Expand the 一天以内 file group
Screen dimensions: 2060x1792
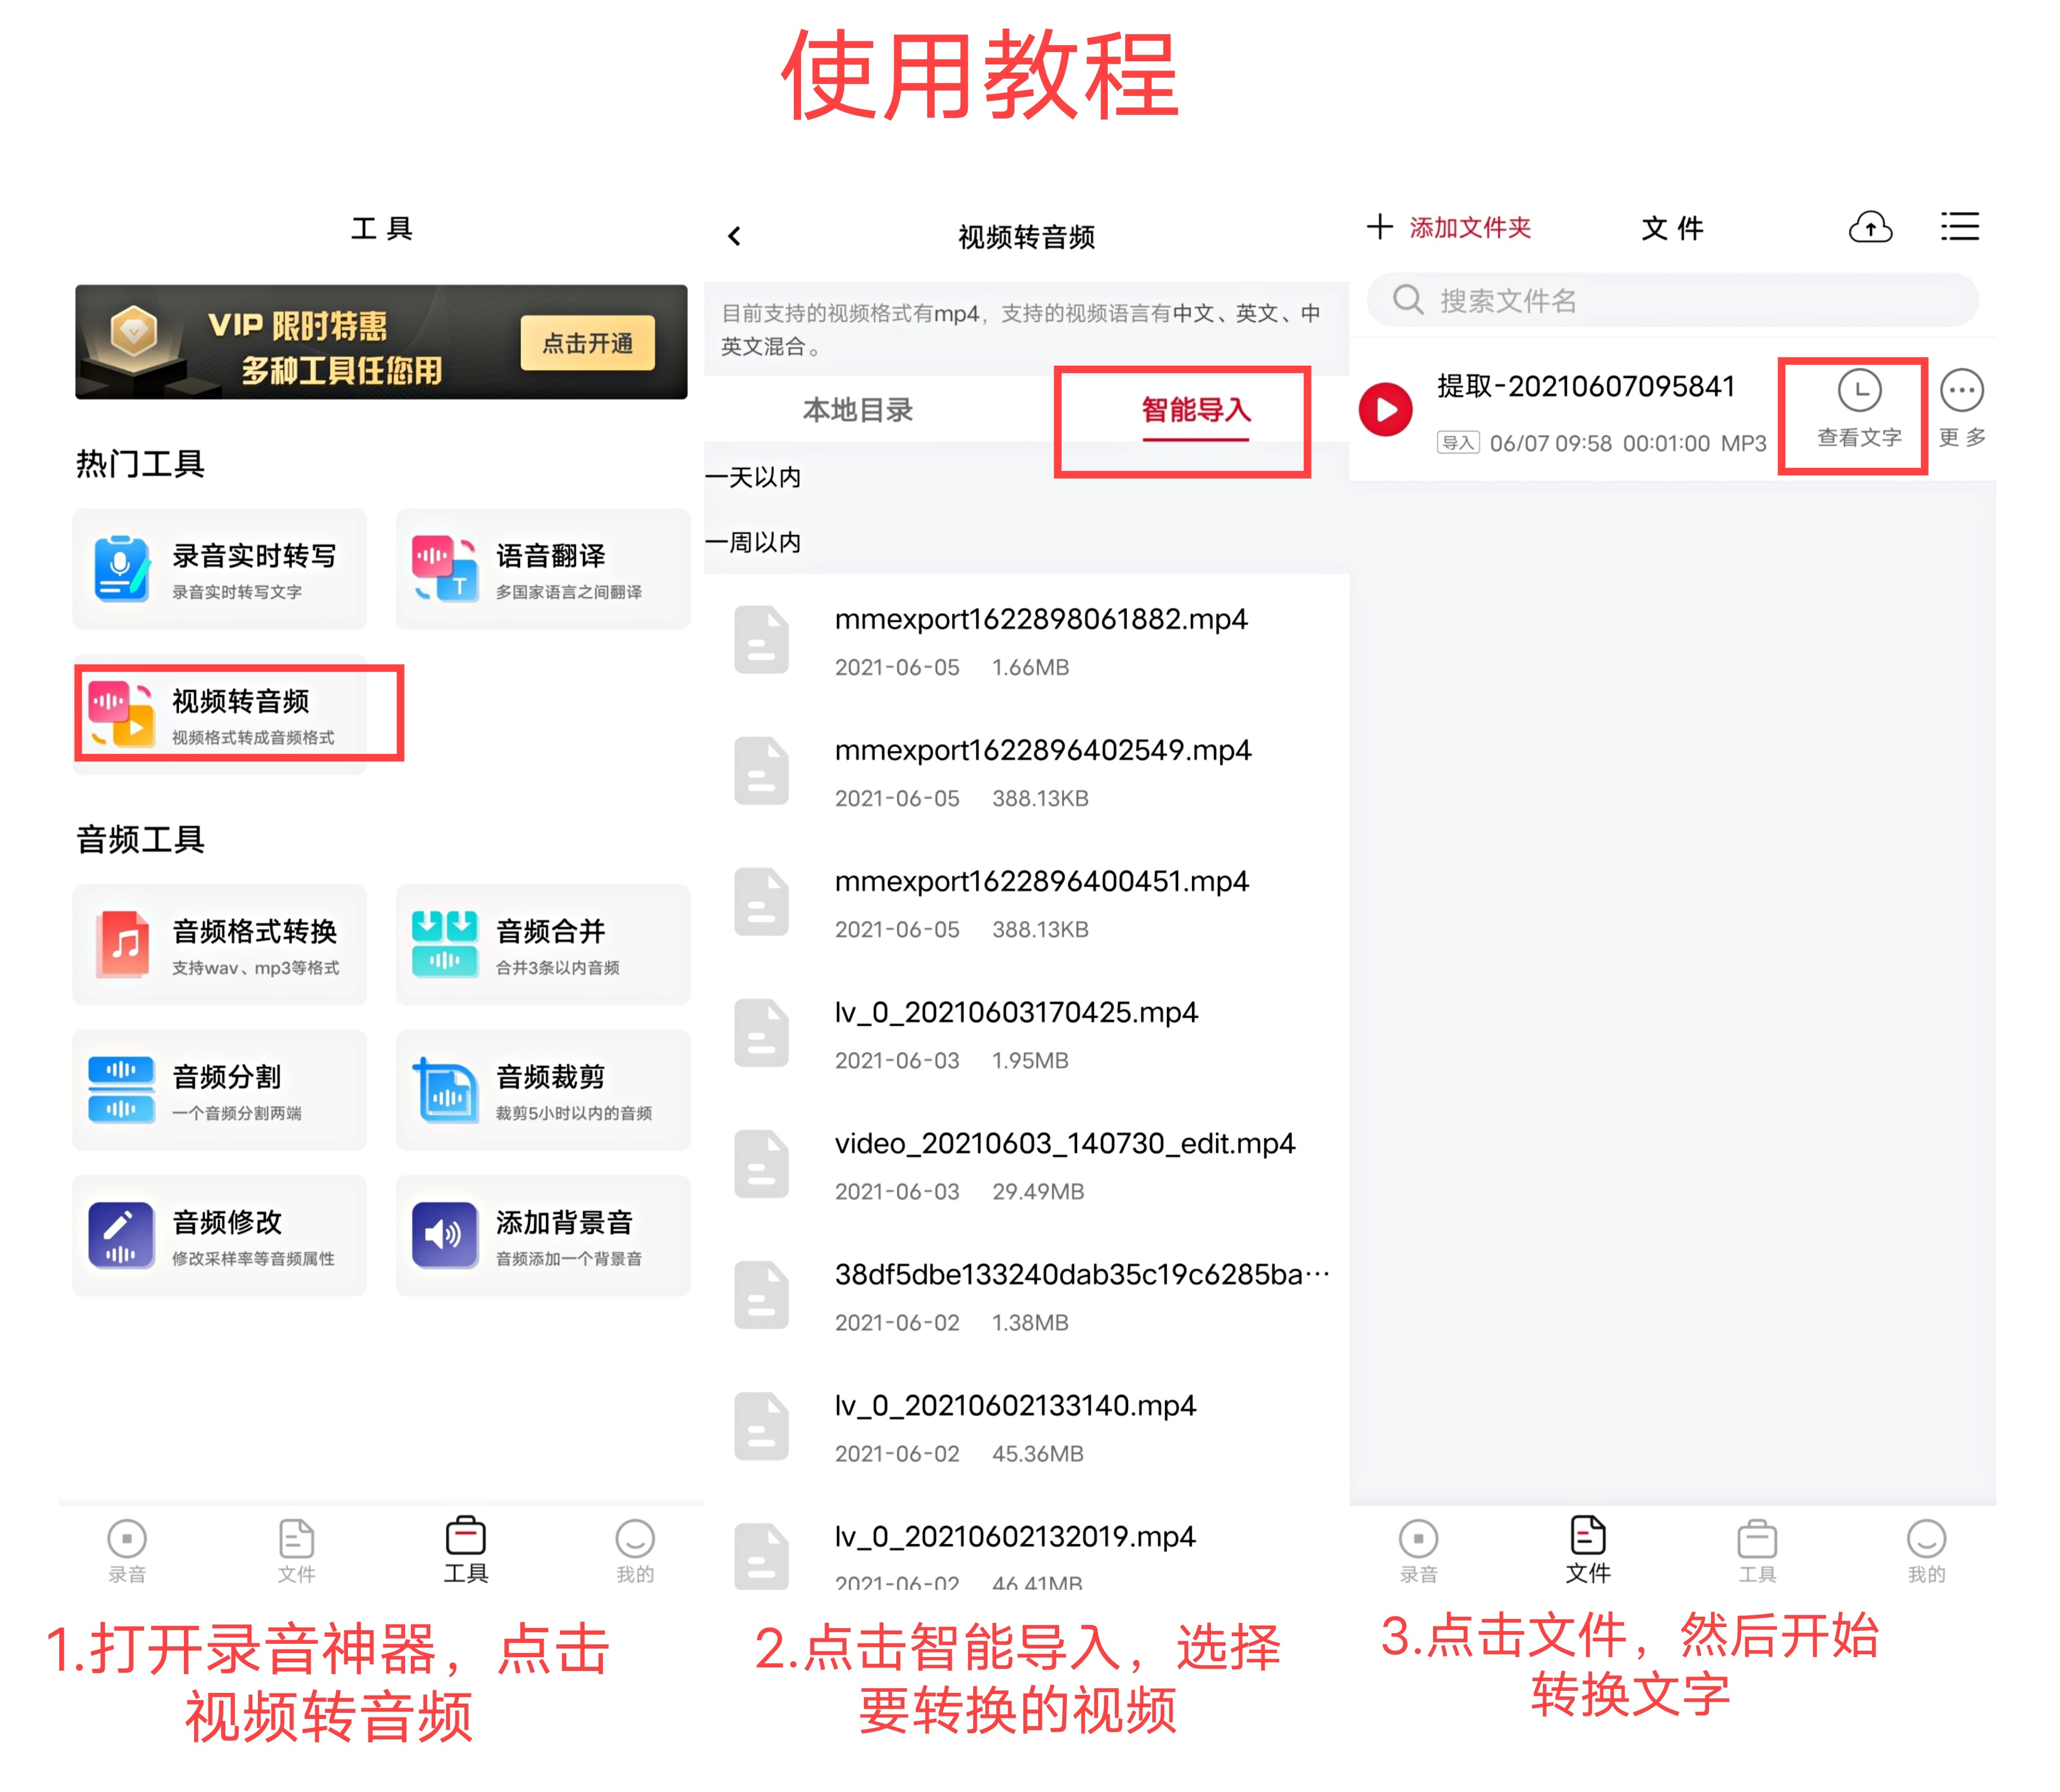[757, 477]
